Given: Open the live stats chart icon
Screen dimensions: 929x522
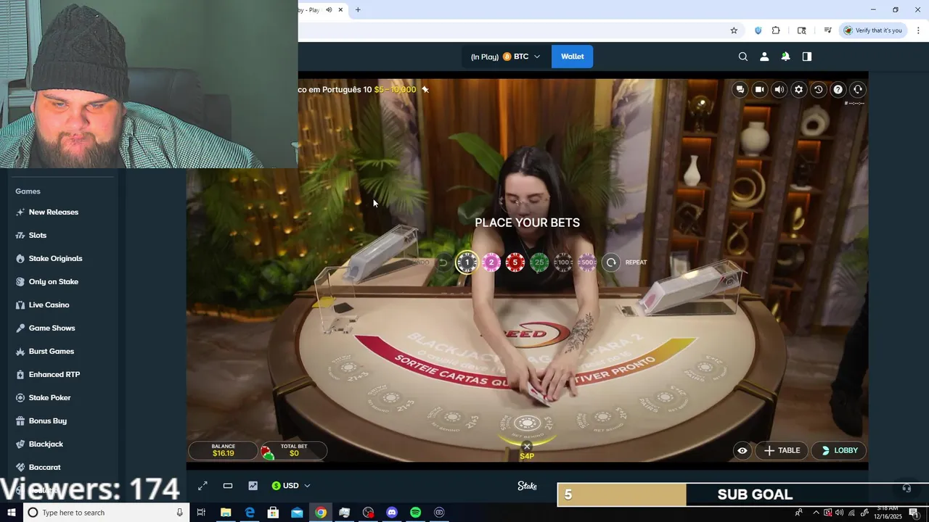Looking at the screenshot, I should pyautogui.click(x=253, y=486).
